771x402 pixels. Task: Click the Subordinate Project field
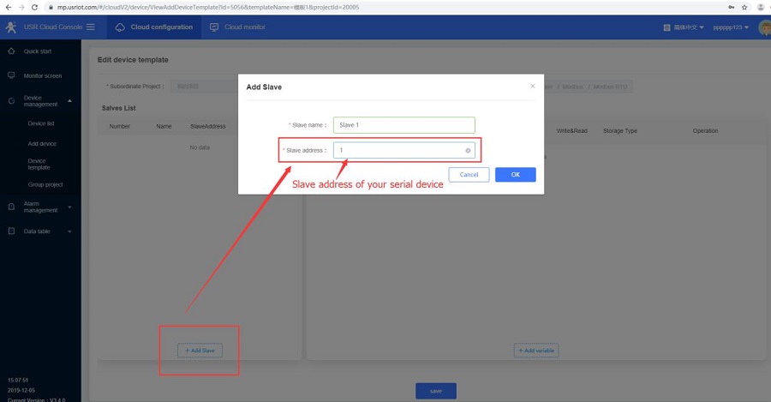click(204, 87)
